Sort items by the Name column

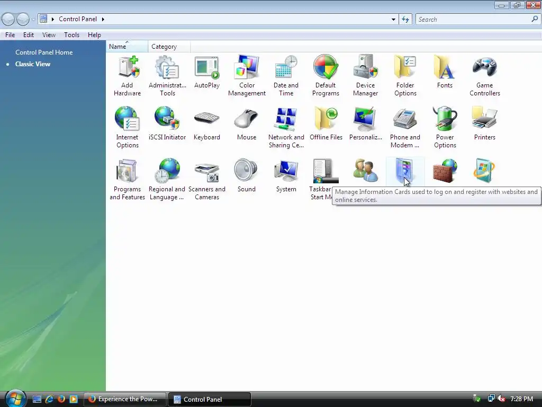[x=127, y=47]
